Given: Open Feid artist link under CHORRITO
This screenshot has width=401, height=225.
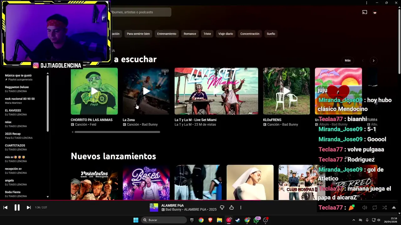Looking at the screenshot, I should tap(93, 124).
